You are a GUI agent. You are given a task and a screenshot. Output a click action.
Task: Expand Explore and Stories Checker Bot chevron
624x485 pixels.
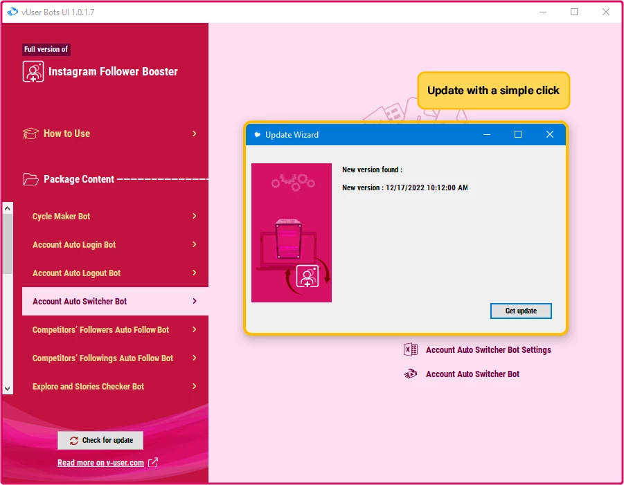(194, 386)
